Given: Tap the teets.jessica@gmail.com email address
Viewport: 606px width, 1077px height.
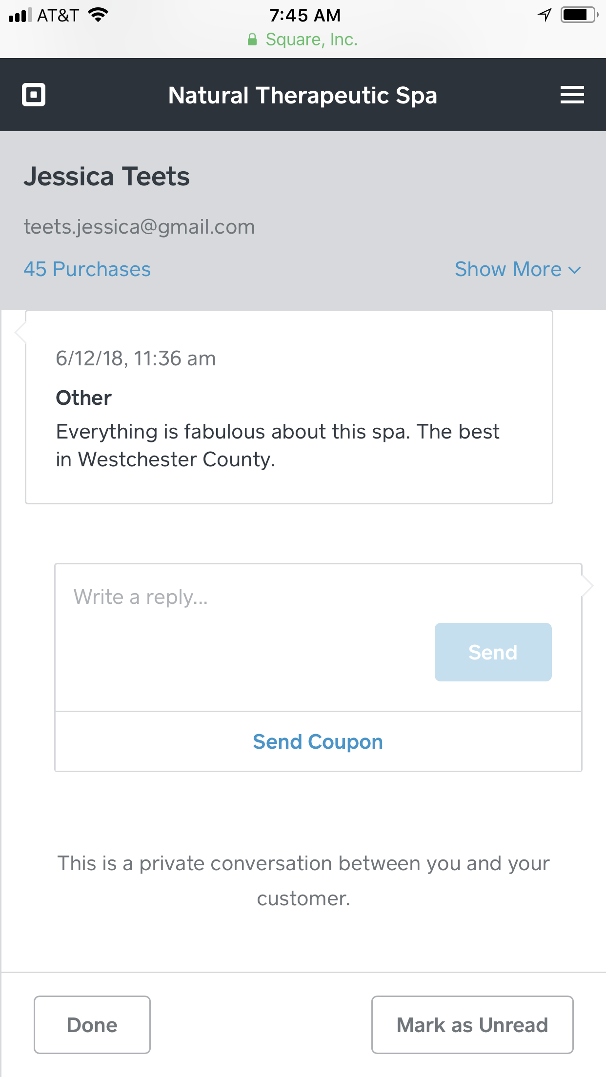Looking at the screenshot, I should [139, 227].
